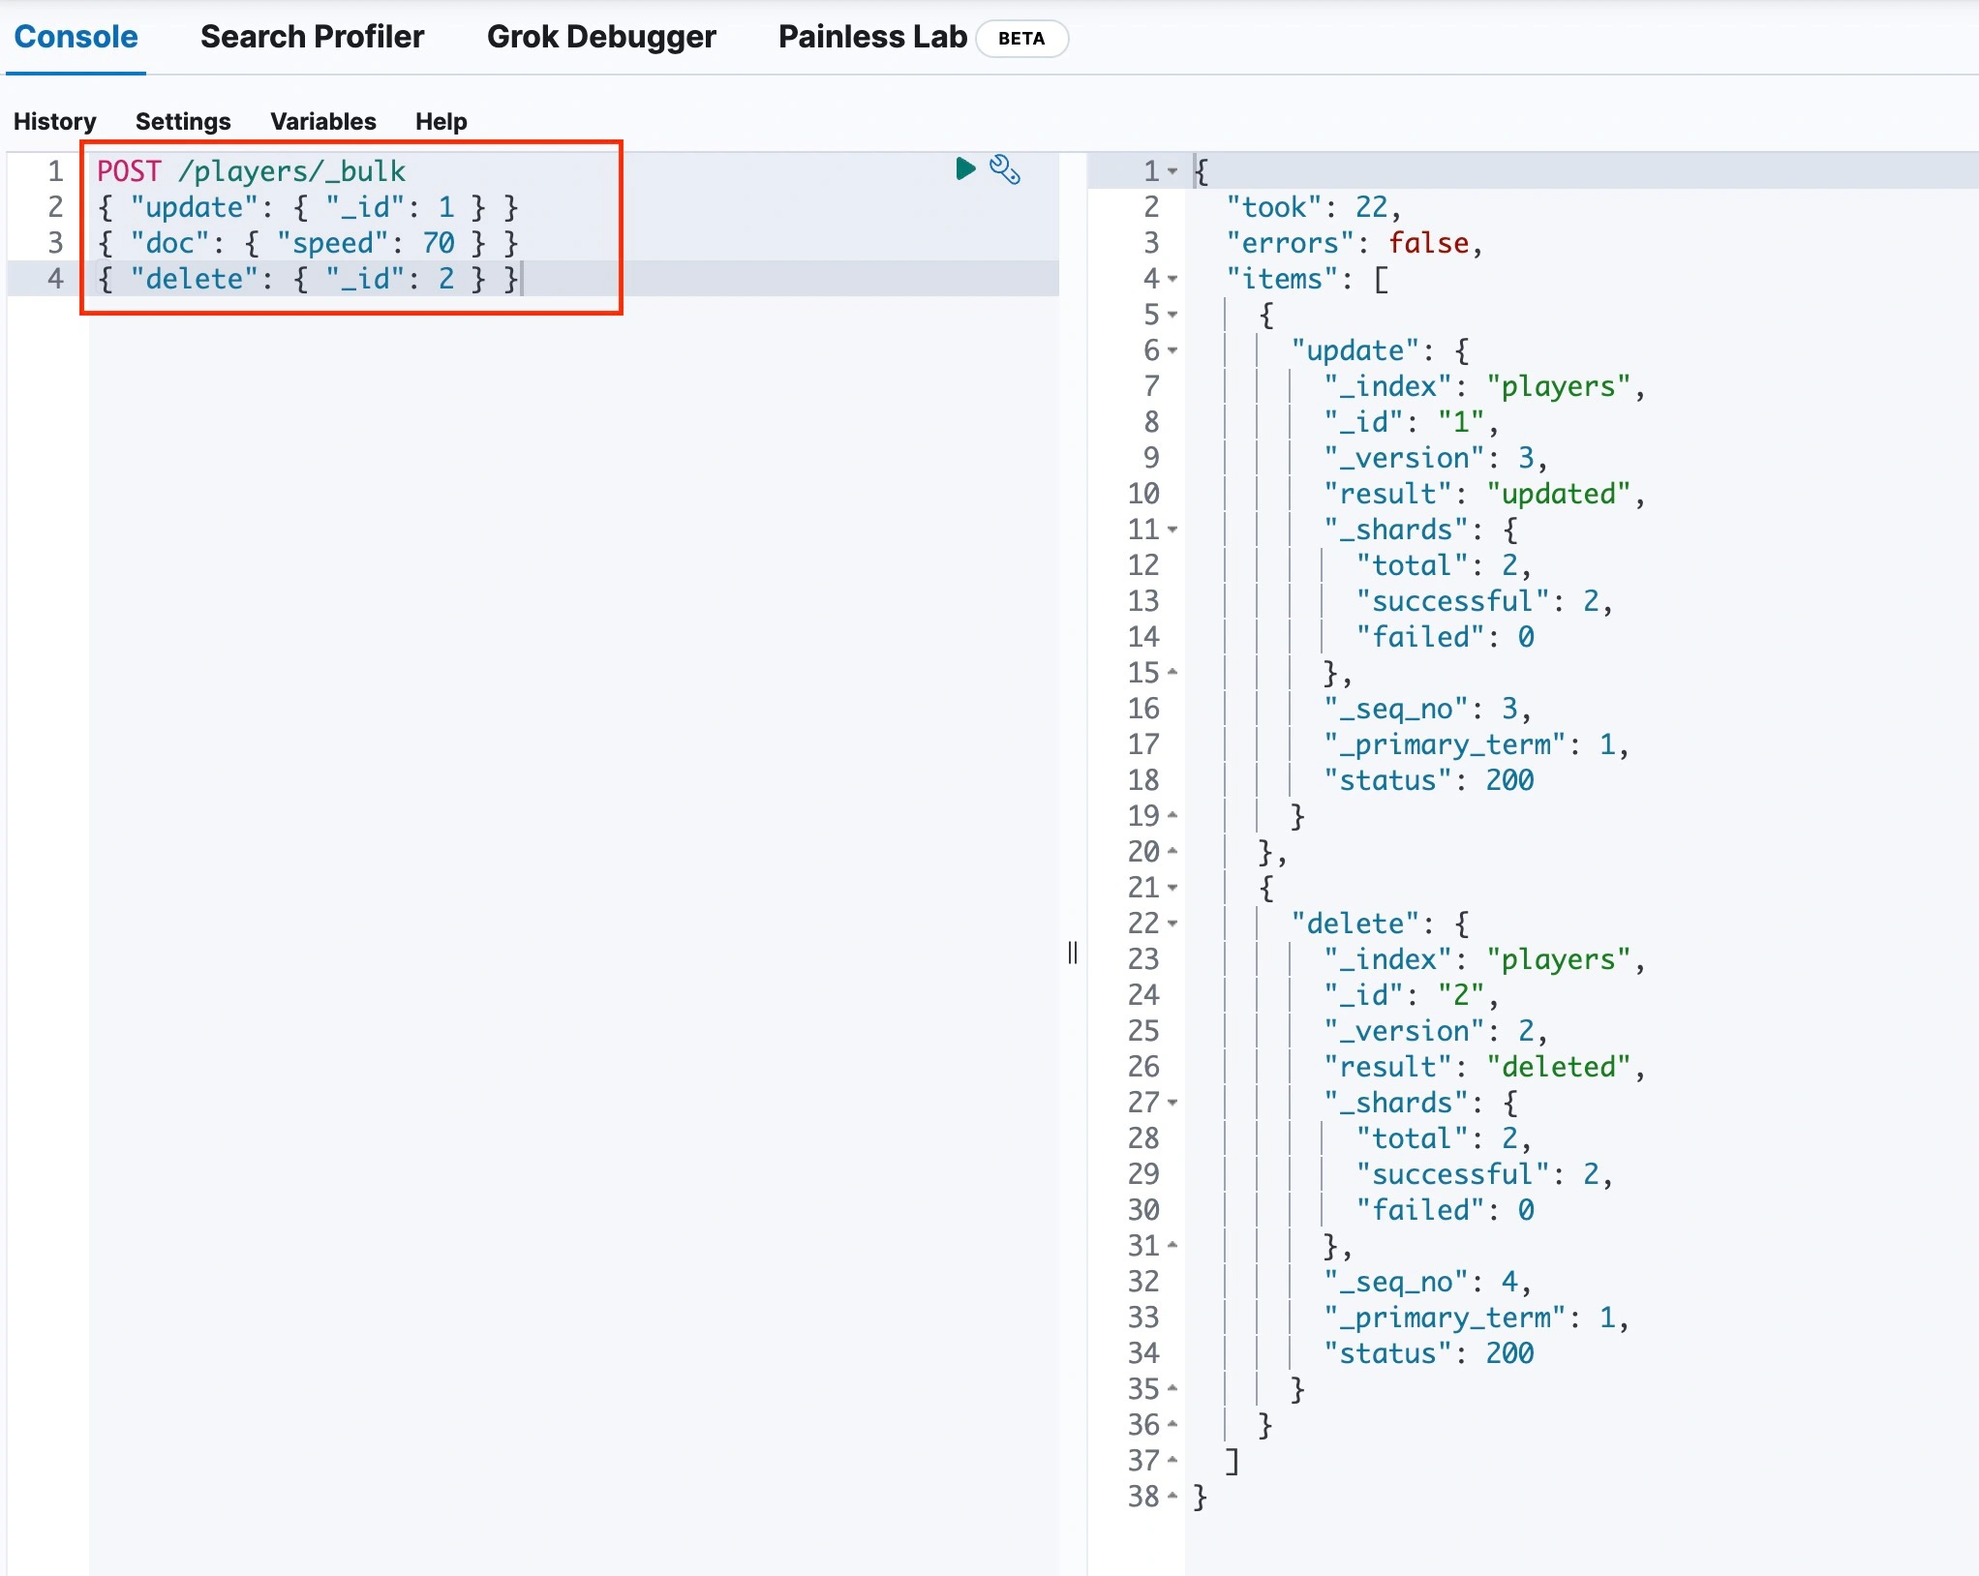The width and height of the screenshot is (1979, 1576).
Task: Open the wrench request options icon
Action: (1004, 169)
